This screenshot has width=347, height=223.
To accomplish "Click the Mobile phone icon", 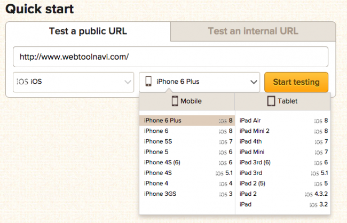I will [175, 101].
